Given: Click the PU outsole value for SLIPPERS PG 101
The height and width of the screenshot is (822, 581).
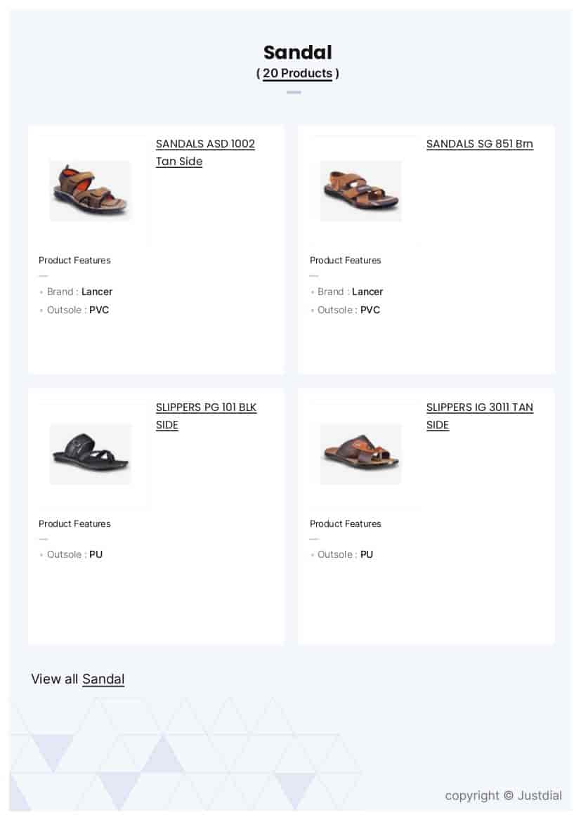Looking at the screenshot, I should tap(96, 554).
